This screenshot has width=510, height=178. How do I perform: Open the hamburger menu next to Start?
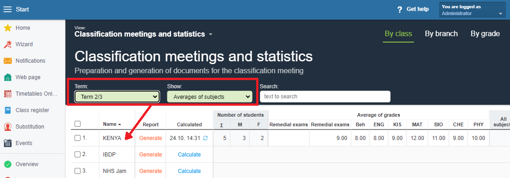[x=7, y=10]
